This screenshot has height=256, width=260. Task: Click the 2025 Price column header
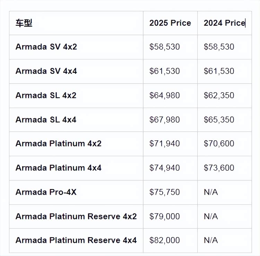click(170, 23)
